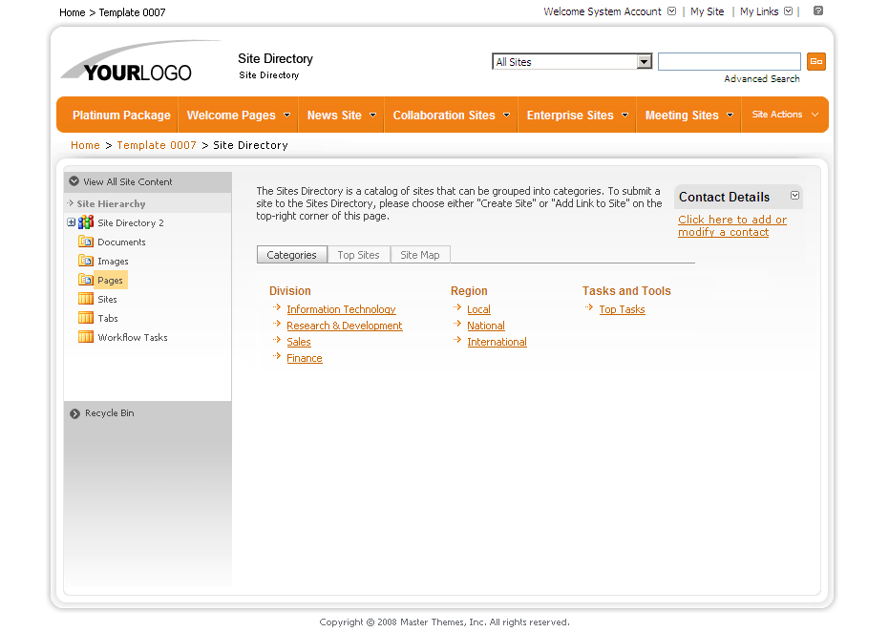The width and height of the screenshot is (889, 632).
Task: Switch to the Site Map tab
Action: click(x=420, y=255)
